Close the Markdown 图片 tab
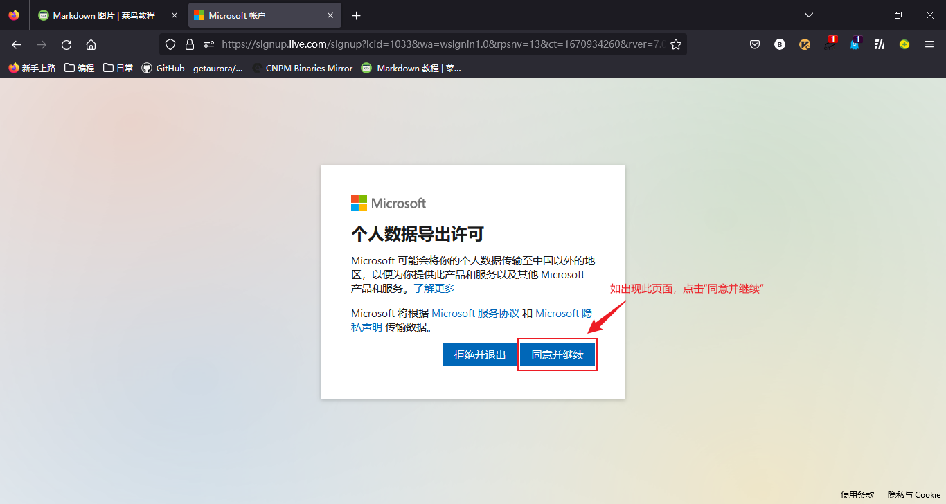The image size is (946, 504). click(x=175, y=15)
